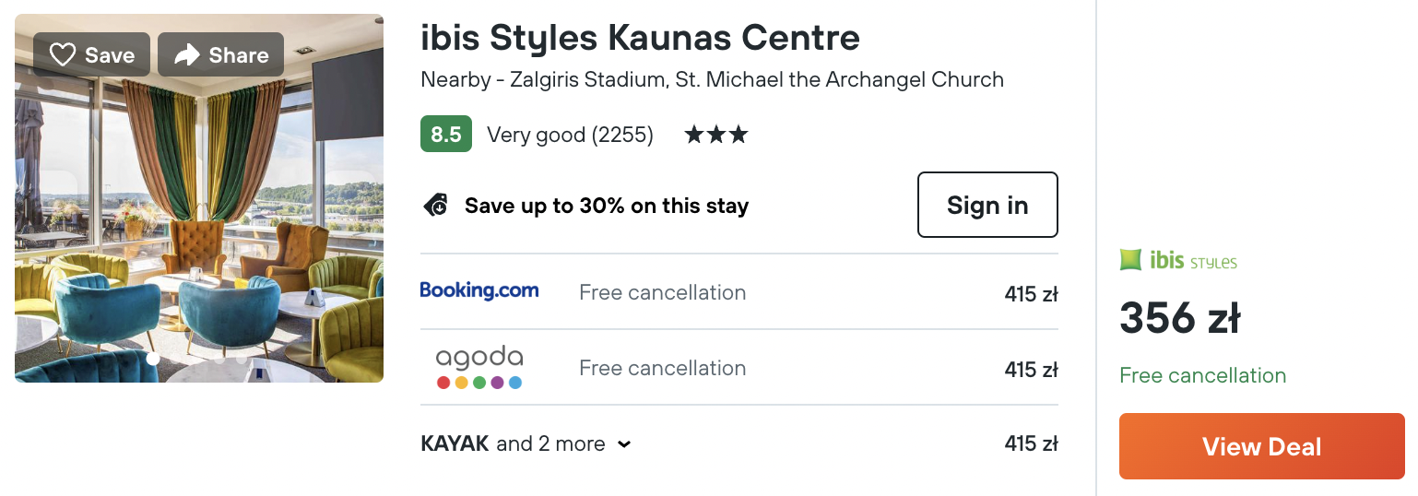Select the Booking.com 415 zł price
Screen dimensions: 1418x496
tap(1031, 295)
